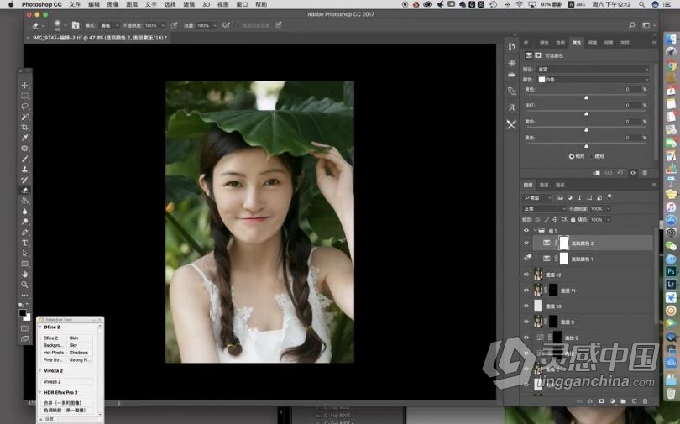Click the foreground color swatch

23,312
